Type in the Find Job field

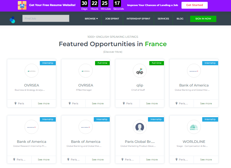pyautogui.click(x=46, y=18)
